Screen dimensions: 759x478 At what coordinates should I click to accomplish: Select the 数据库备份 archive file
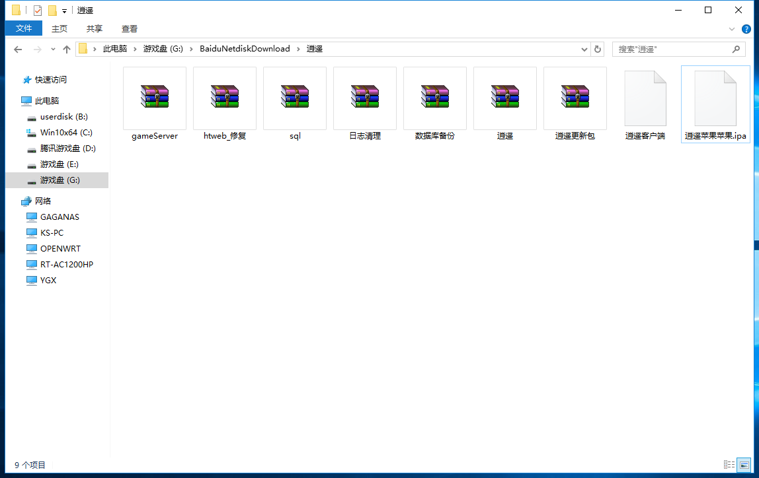pyautogui.click(x=435, y=98)
